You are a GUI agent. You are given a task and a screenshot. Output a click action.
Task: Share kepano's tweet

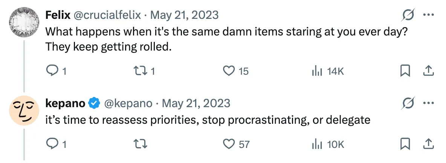(x=428, y=143)
